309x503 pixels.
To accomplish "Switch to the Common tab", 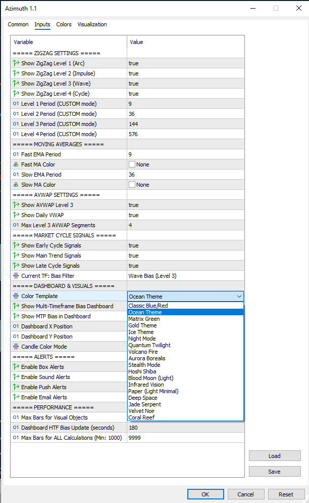I will [x=18, y=24].
